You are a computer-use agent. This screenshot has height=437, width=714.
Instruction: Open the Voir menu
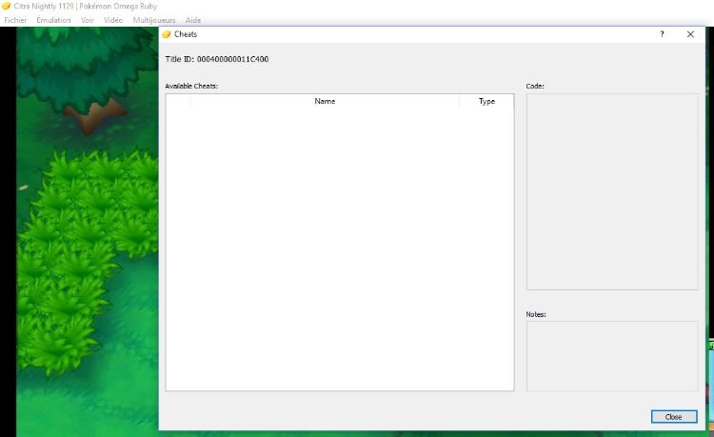pos(88,20)
